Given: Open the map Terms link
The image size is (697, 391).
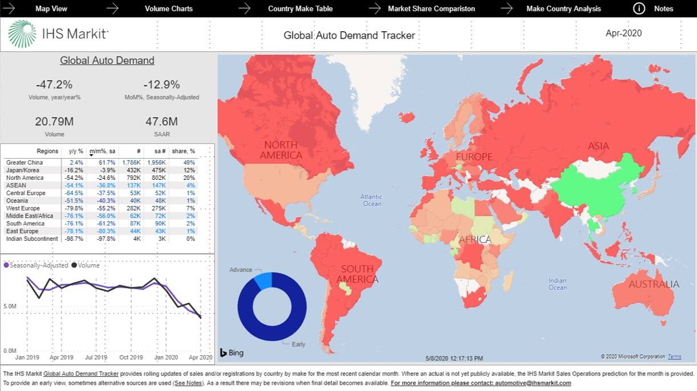Looking at the screenshot, I should (x=674, y=357).
